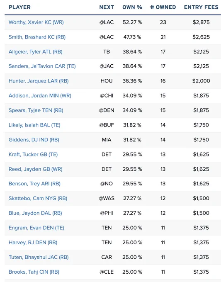This screenshot has height=282, width=221.
Task: Open Isaiah Likely BAL link
Action: pos(34,125)
